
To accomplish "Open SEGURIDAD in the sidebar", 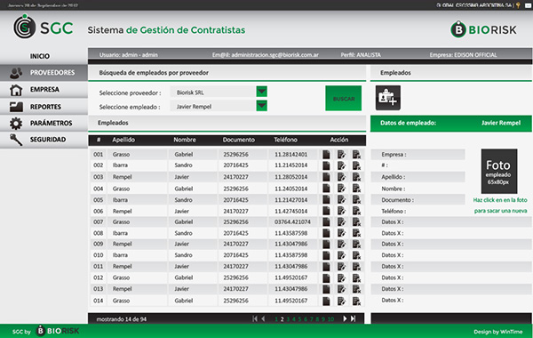I will tap(44, 140).
